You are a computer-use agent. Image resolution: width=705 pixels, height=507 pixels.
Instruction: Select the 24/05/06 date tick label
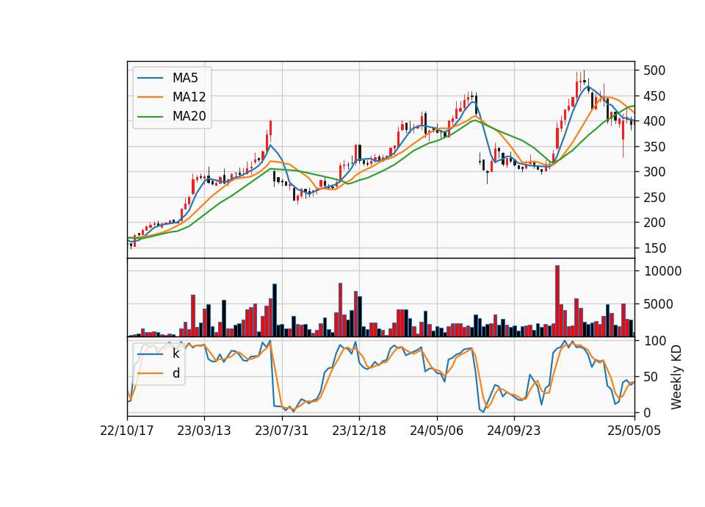436,431
